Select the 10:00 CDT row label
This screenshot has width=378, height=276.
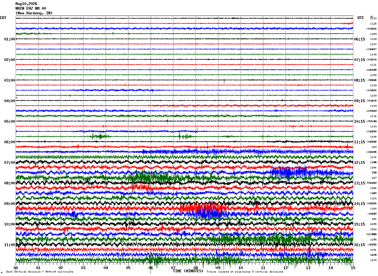[x=10, y=224]
